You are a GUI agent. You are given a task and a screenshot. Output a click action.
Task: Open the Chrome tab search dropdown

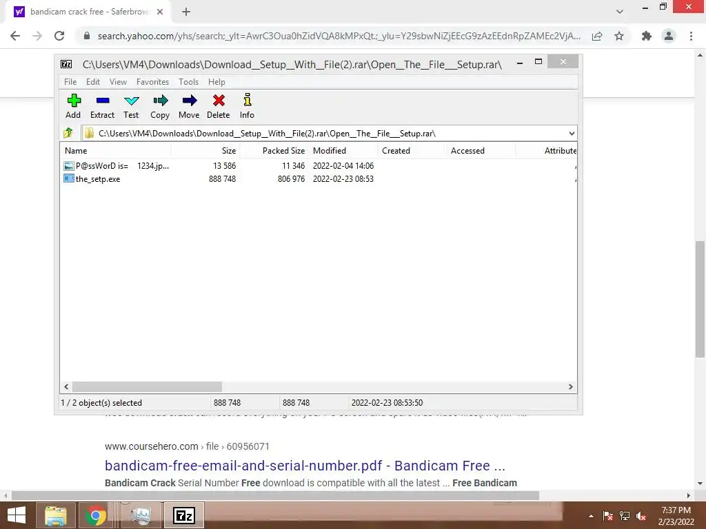(x=620, y=12)
